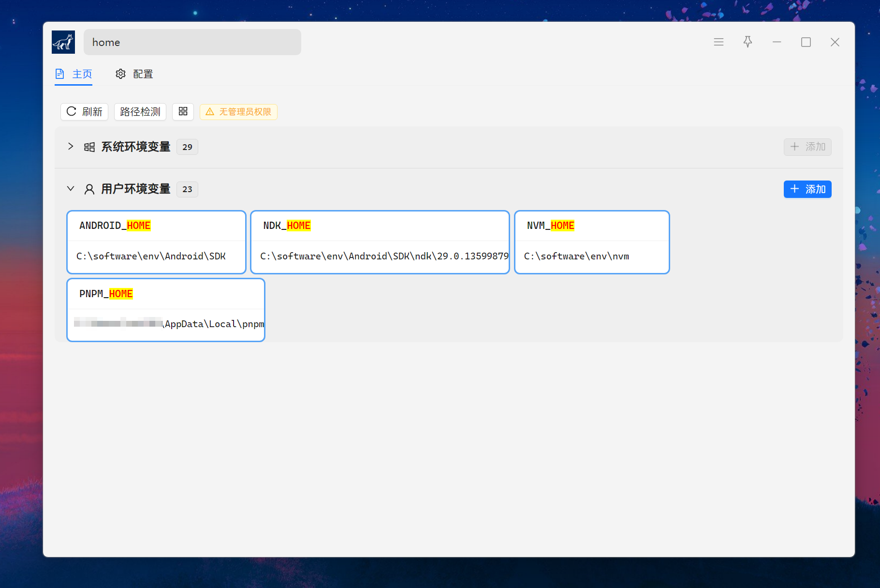Viewport: 880px width, 588px height.
Task: Switch to the 主页 tab
Action: [74, 74]
